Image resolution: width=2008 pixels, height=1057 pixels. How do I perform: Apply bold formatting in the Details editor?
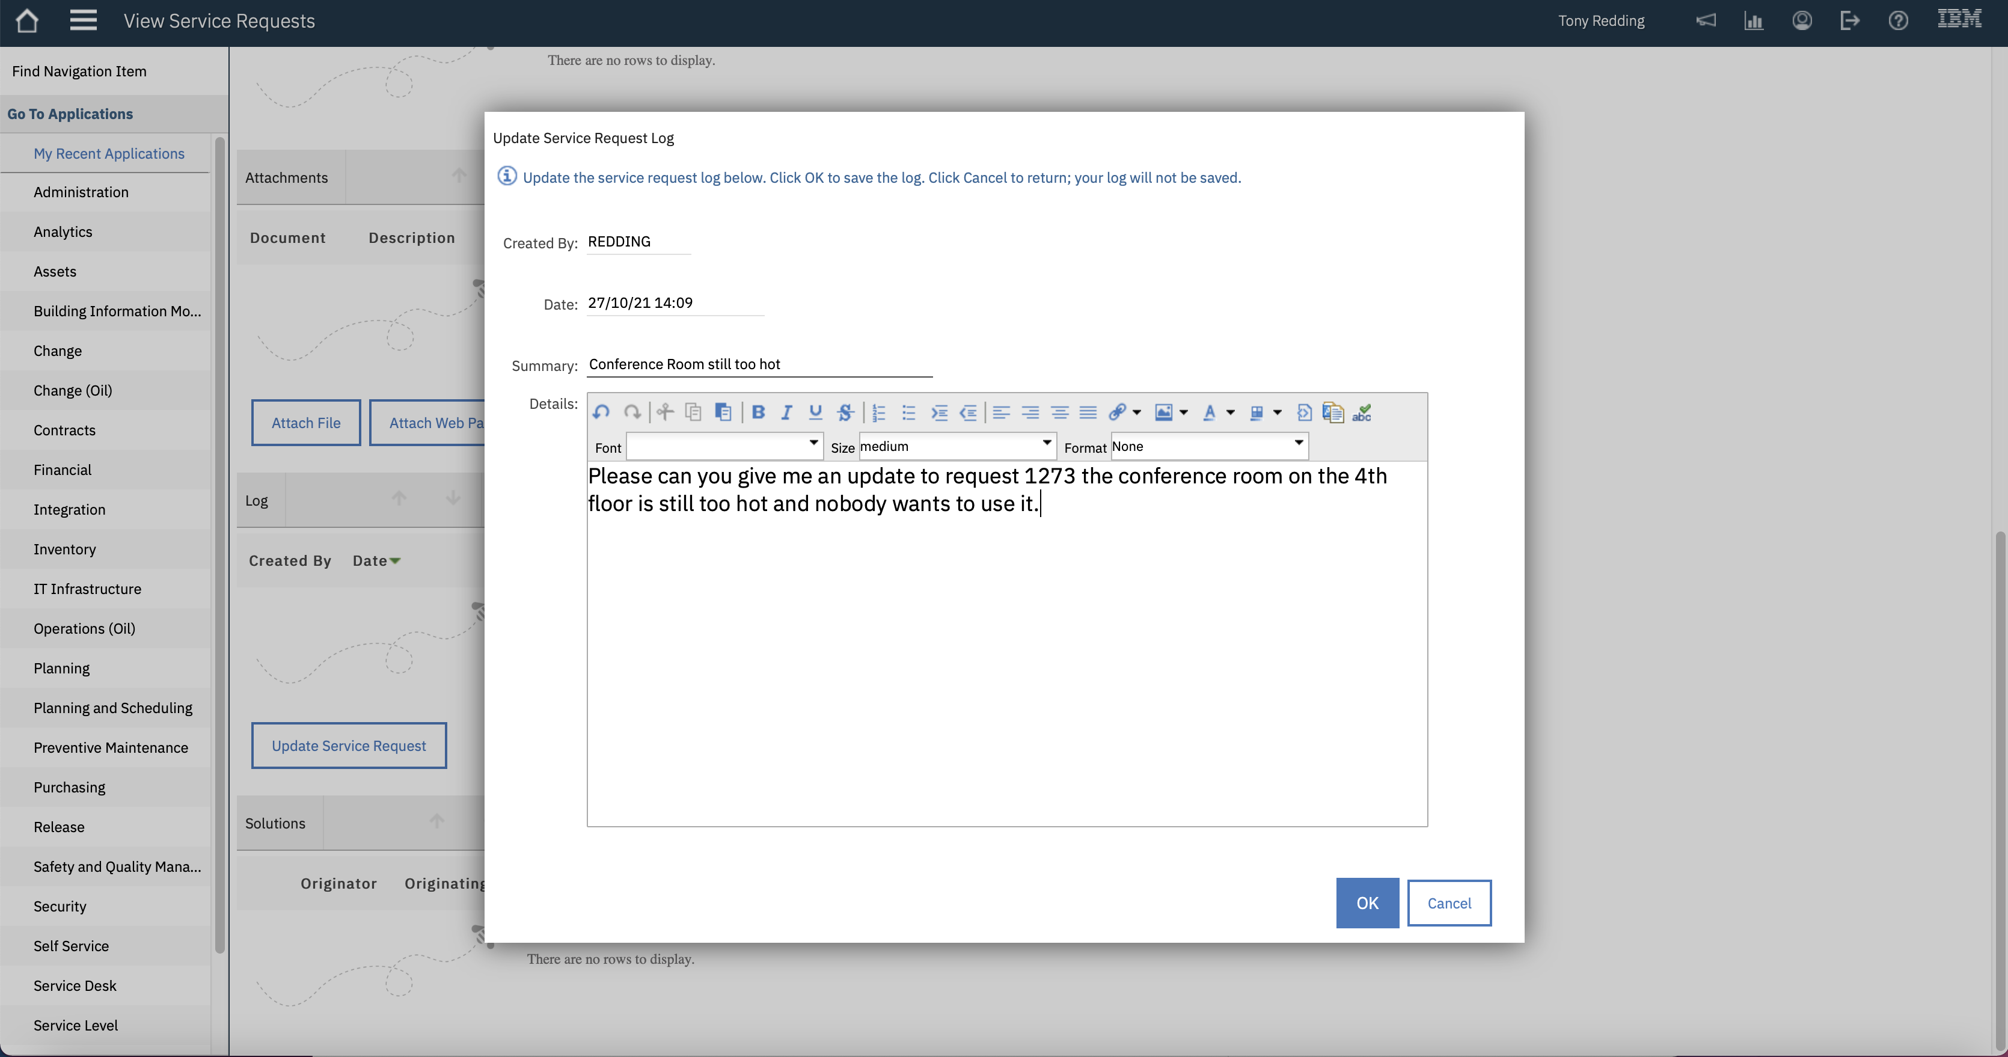click(759, 412)
